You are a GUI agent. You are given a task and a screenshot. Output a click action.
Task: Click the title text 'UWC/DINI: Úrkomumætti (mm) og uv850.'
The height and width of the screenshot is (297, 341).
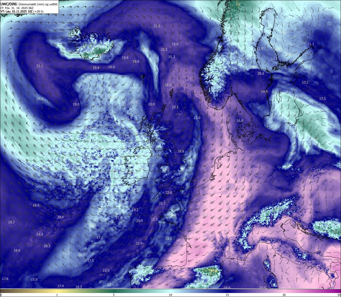click(29, 4)
